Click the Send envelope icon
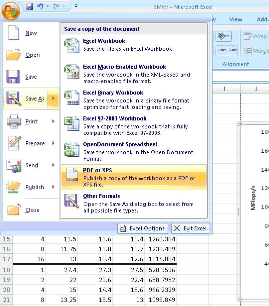269x306 pixels. point(14,166)
